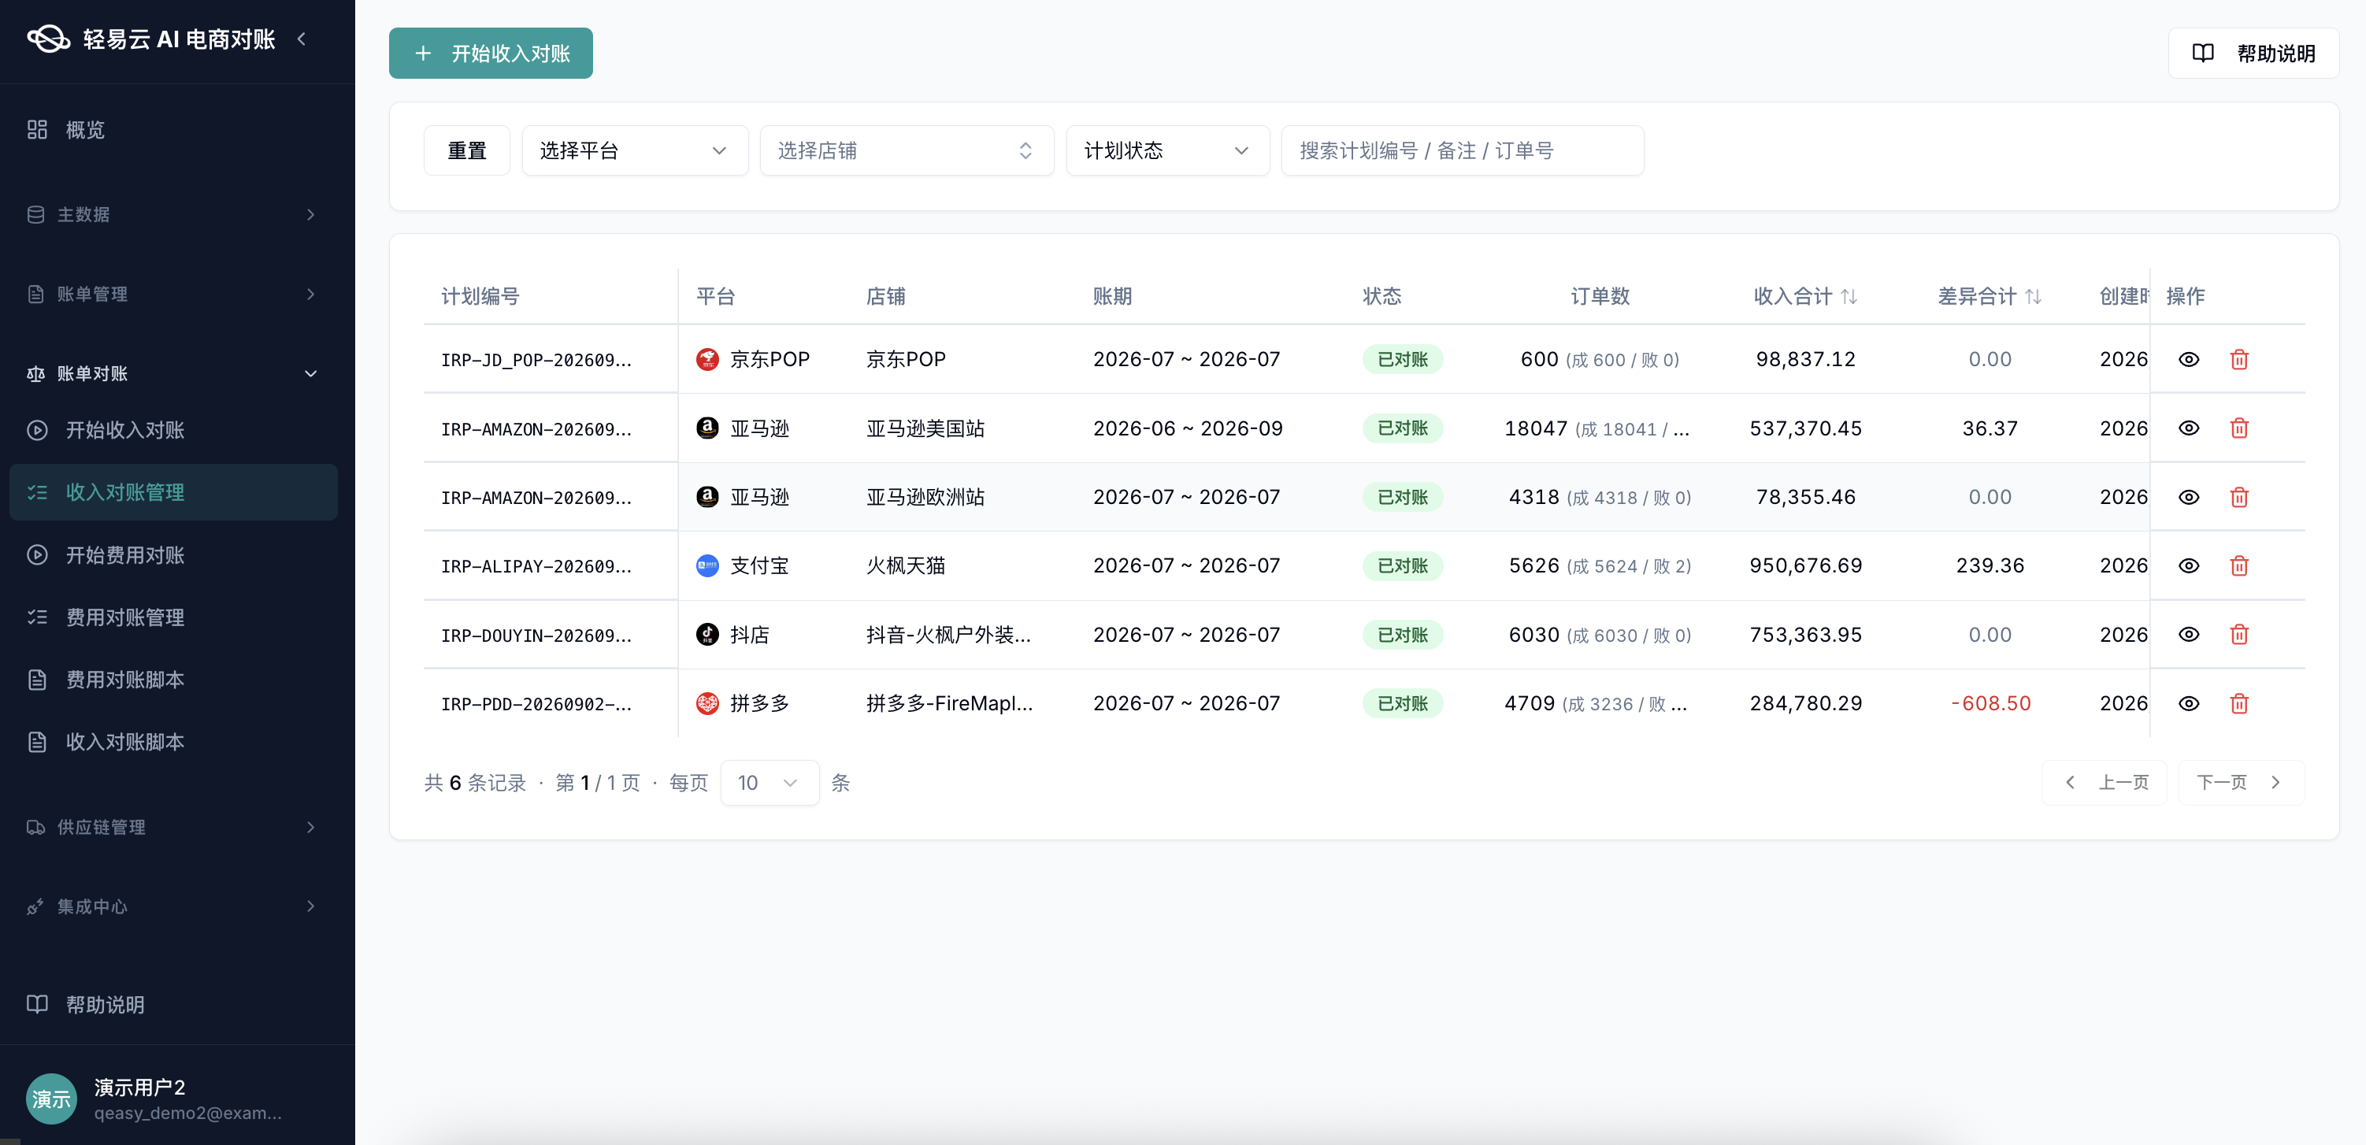This screenshot has height=1145, width=2366.
Task: Delete the 亚马逊欧洲站 reconciliation plan
Action: click(2239, 497)
